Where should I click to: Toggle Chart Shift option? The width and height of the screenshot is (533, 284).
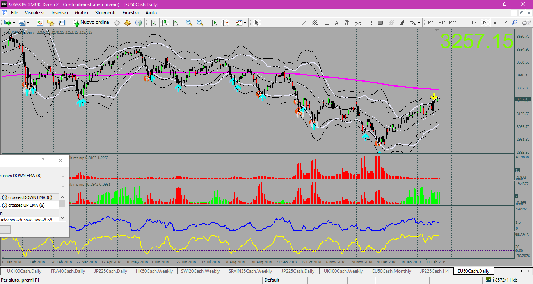click(225, 23)
